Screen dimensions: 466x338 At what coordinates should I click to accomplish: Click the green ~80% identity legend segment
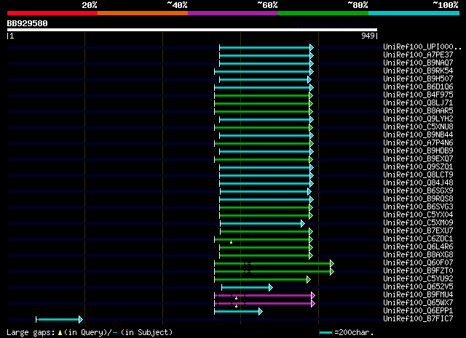point(323,13)
